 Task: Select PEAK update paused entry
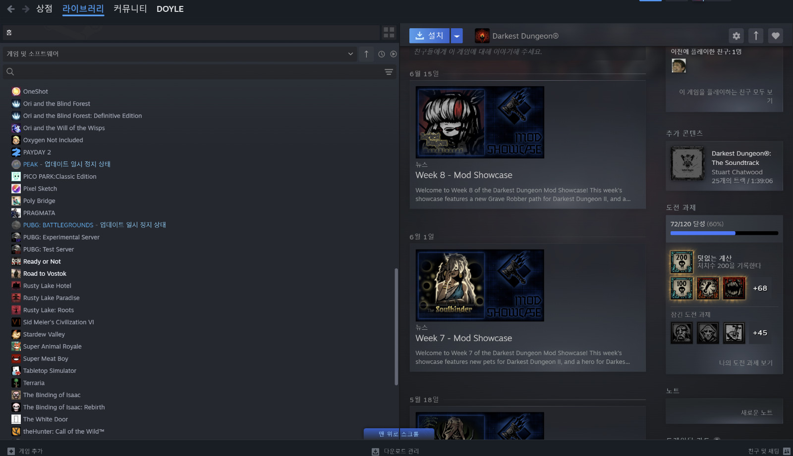[67, 164]
